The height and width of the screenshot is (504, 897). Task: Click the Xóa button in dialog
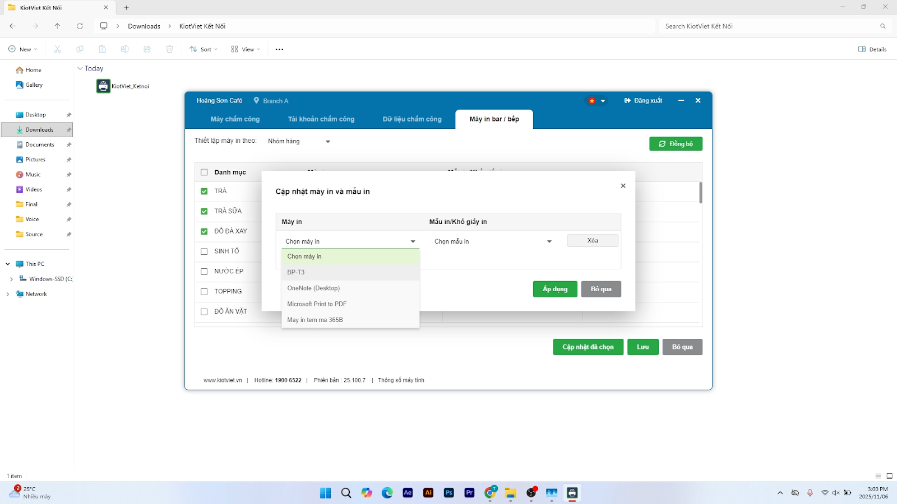[x=593, y=241]
